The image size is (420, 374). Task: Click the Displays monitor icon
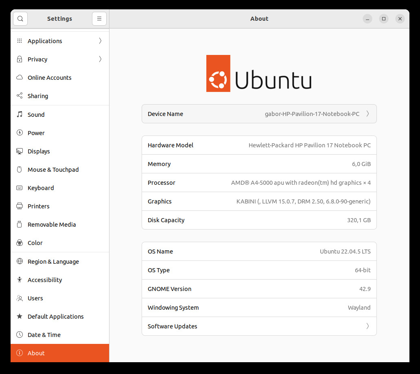click(x=20, y=151)
